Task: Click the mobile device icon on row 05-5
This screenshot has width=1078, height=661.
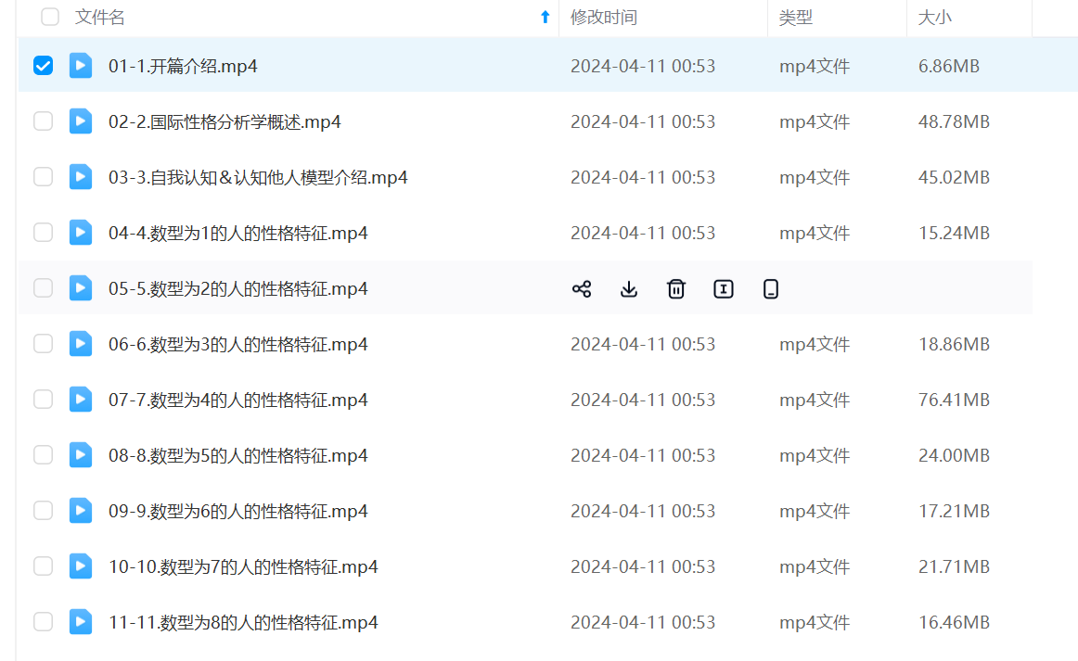Action: (771, 289)
